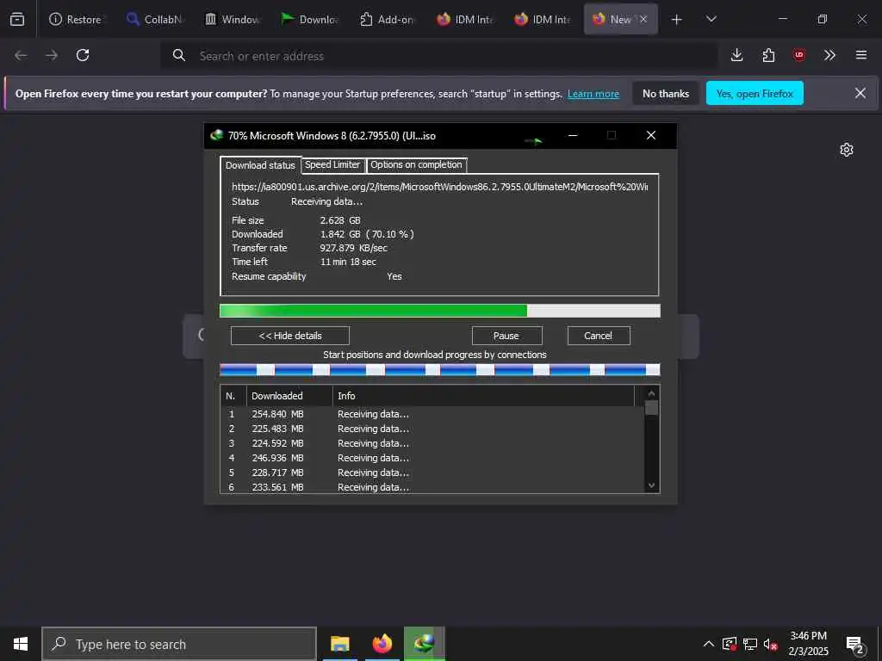Select connection row 225.483 MB
882x661 pixels.
coord(432,429)
